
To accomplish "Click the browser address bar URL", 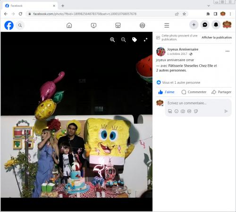I will point(84,14).
